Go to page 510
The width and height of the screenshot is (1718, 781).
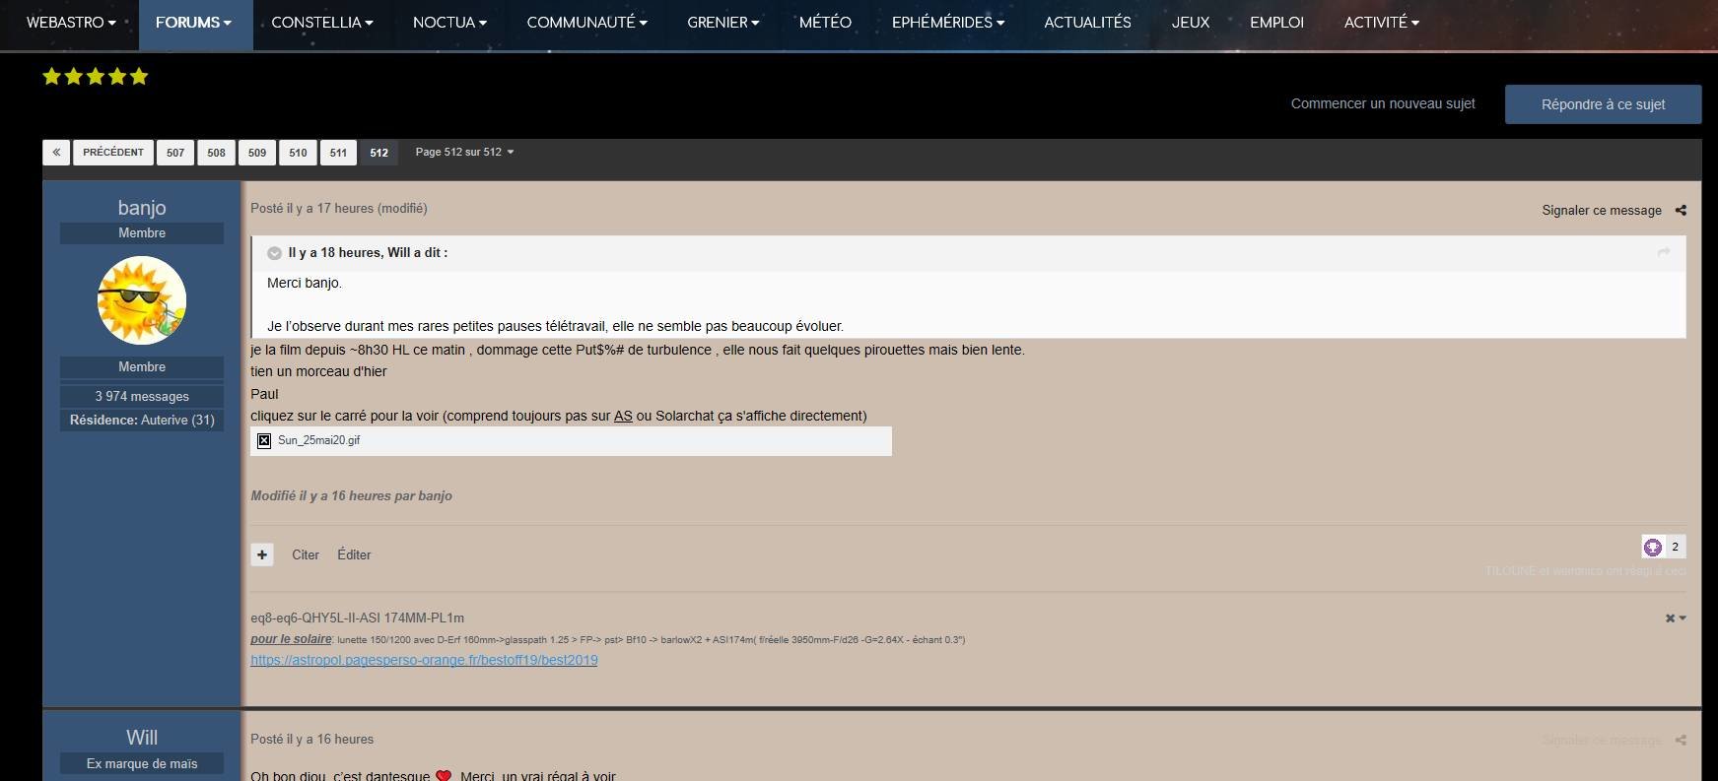pyautogui.click(x=298, y=153)
